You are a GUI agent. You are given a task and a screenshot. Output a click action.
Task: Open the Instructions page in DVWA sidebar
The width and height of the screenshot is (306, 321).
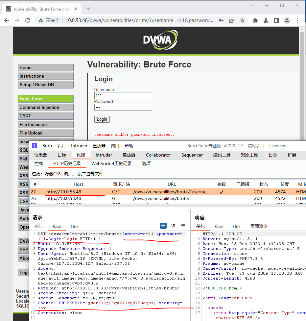coord(46,76)
